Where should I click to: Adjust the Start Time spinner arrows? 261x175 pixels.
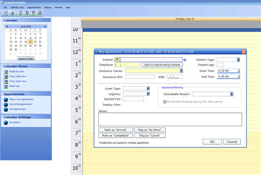[x=239, y=71]
